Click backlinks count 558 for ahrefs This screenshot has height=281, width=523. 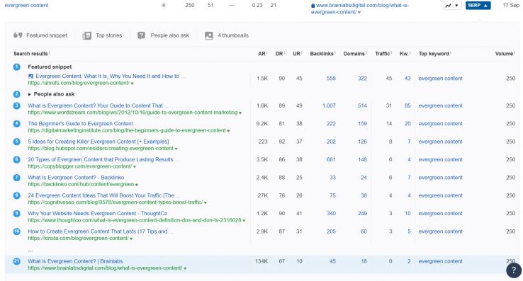tap(331, 79)
